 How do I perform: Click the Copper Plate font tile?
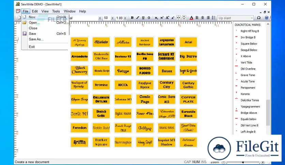[188, 99]
